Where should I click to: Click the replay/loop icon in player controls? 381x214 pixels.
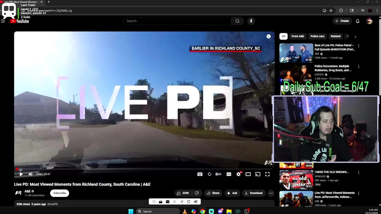pos(210,174)
